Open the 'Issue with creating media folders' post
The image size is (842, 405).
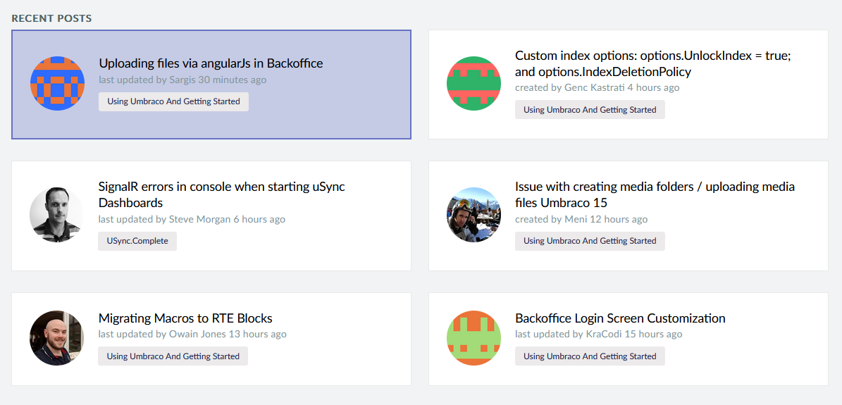655,194
